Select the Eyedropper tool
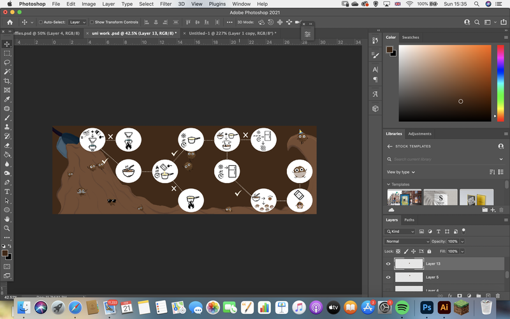The image size is (510, 319). [7, 100]
